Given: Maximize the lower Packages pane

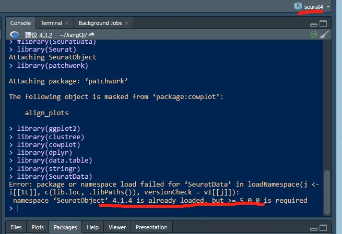Looking at the screenshot, I should 323,228.
